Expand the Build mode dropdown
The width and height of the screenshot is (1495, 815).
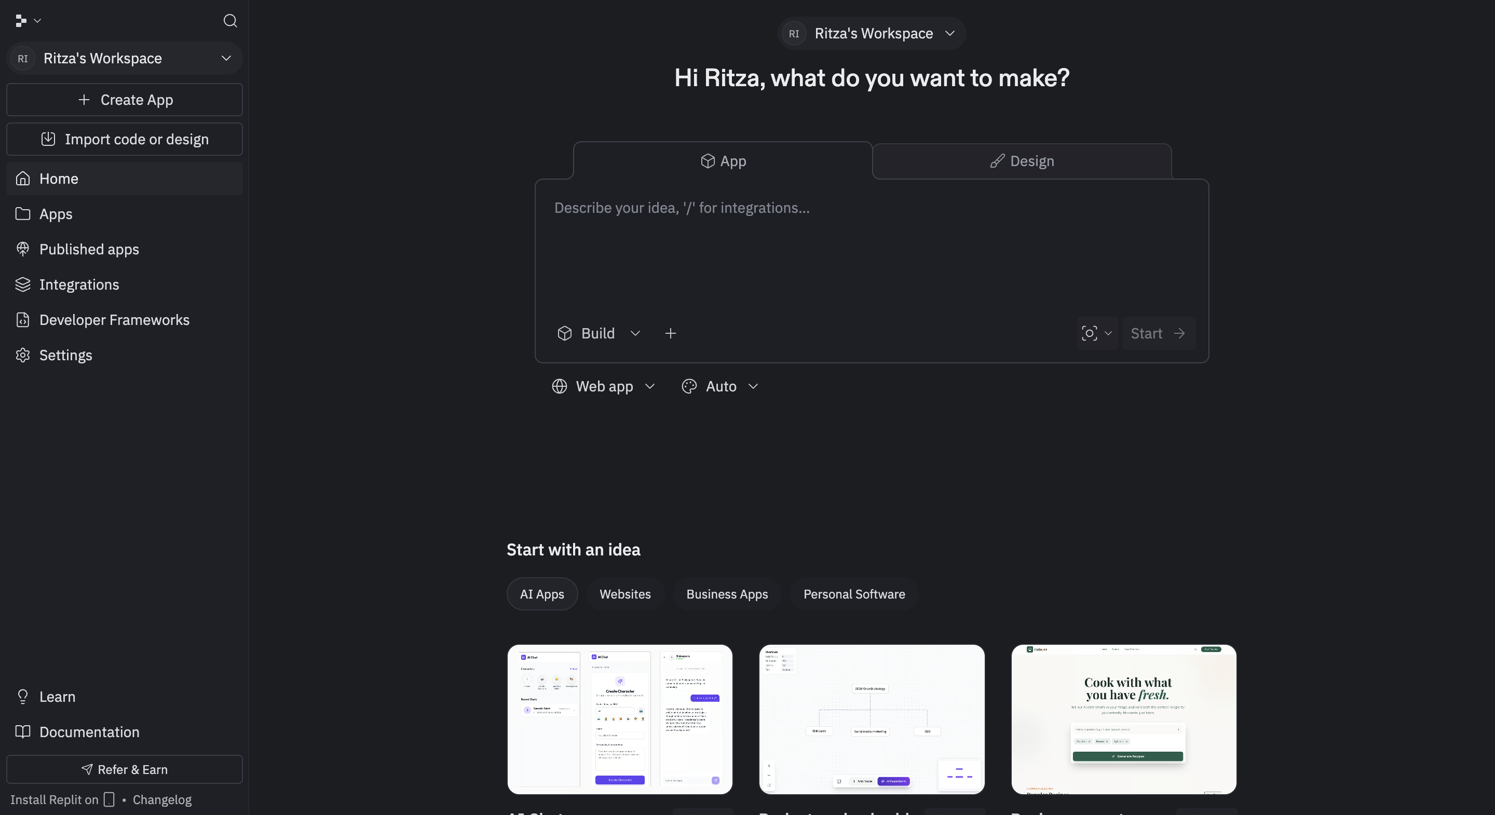599,333
